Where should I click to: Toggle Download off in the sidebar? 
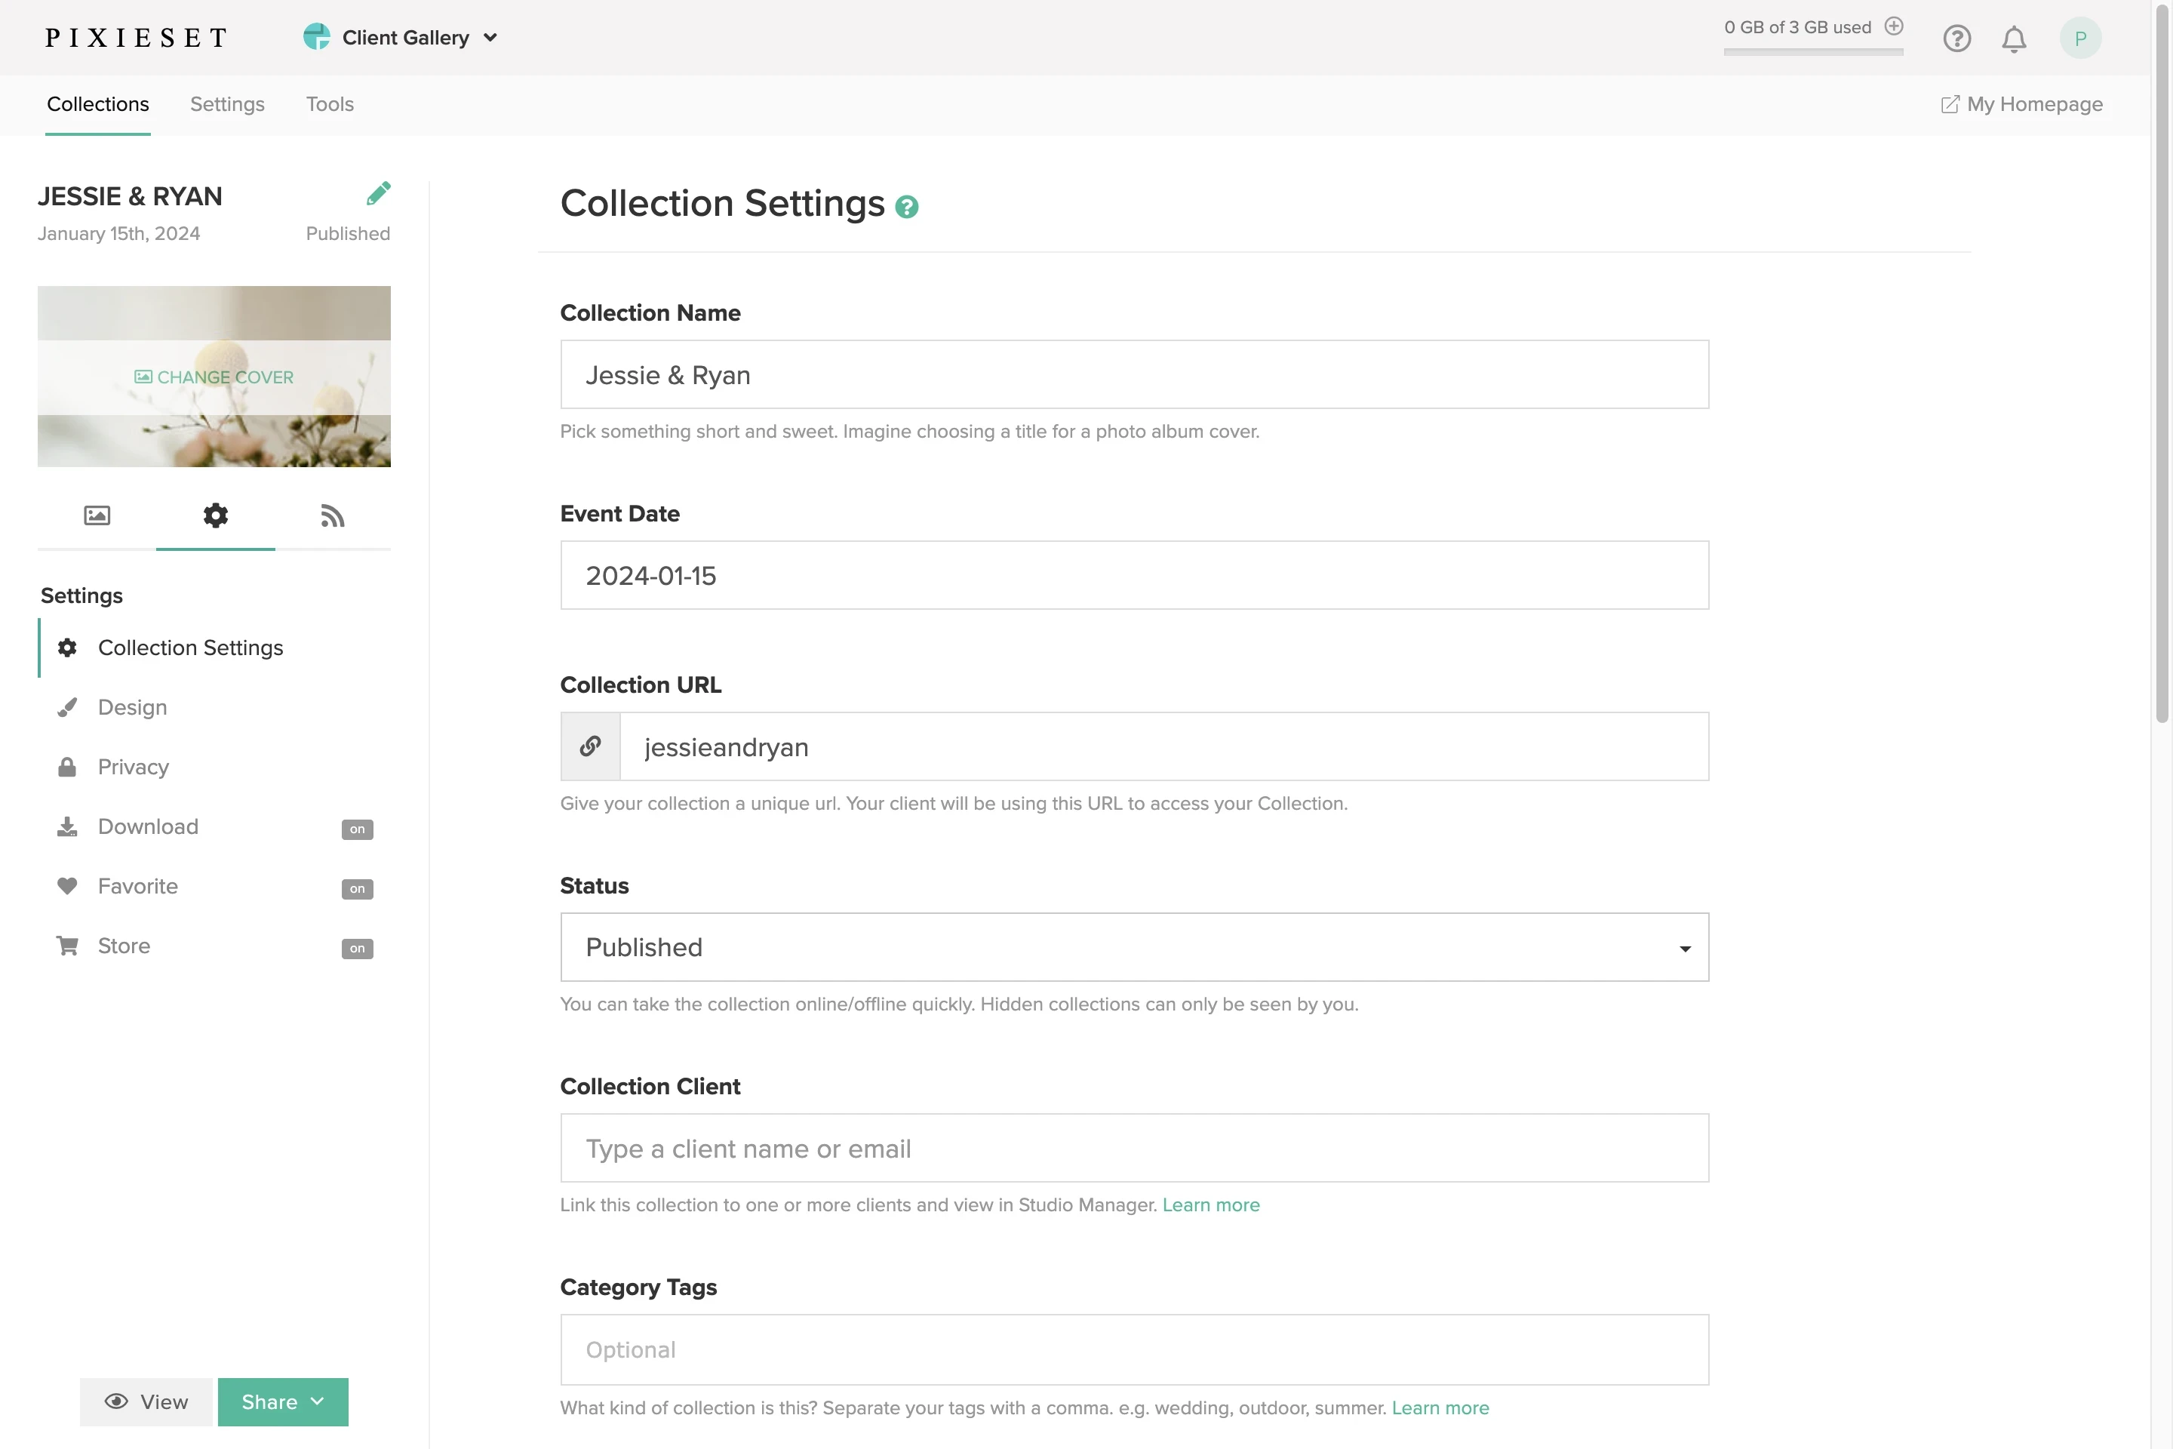point(357,829)
